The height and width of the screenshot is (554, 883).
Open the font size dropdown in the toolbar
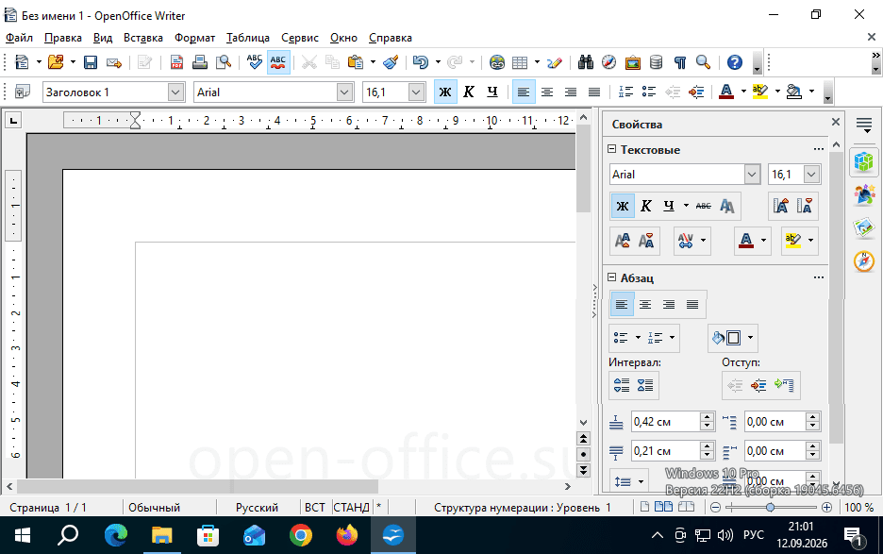pos(416,92)
